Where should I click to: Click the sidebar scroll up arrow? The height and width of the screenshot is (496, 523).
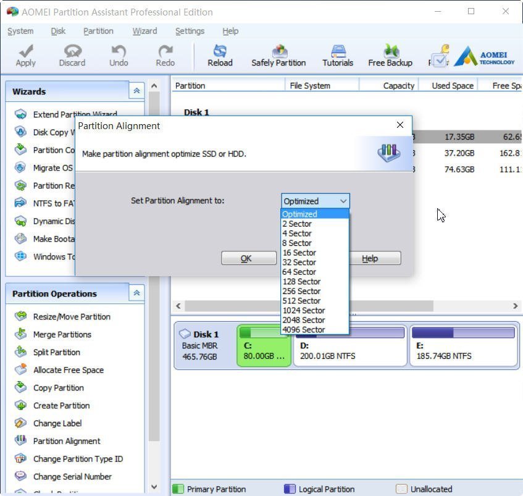(x=154, y=86)
